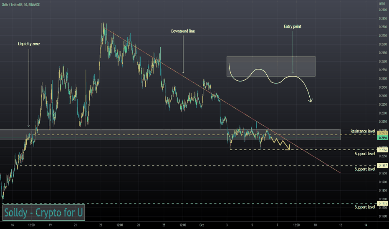
Task: Select the 'Entry point' text label
Action: point(293,26)
